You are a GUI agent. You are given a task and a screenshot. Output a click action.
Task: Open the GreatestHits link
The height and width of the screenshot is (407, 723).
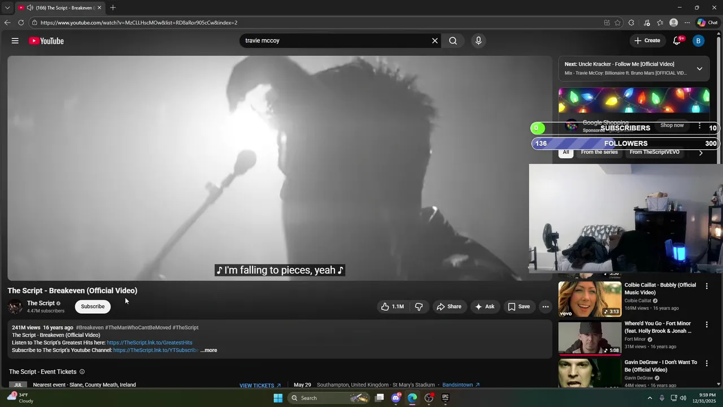coord(150,343)
